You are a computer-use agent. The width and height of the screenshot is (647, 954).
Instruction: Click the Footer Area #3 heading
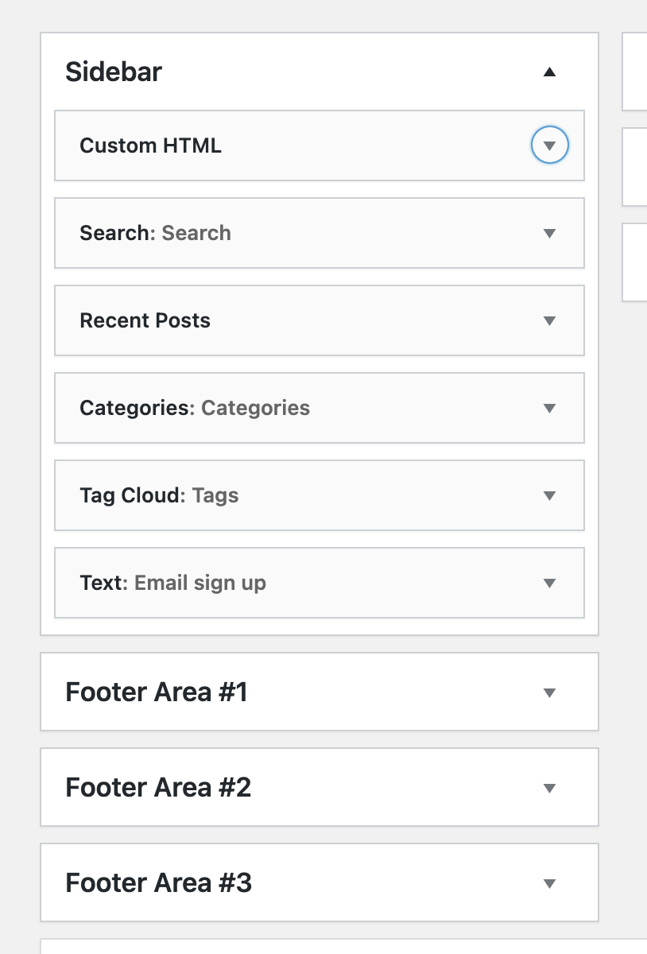click(159, 883)
